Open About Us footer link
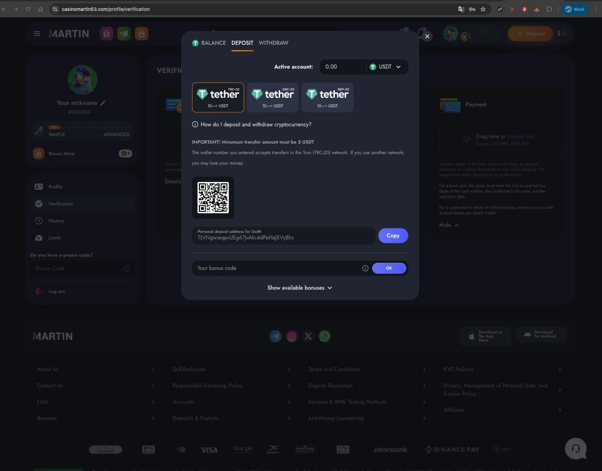The height and width of the screenshot is (471, 602). click(x=96, y=369)
